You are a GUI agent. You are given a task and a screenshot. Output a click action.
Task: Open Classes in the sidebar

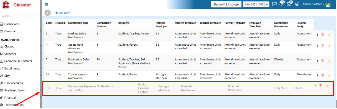pos(9,46)
